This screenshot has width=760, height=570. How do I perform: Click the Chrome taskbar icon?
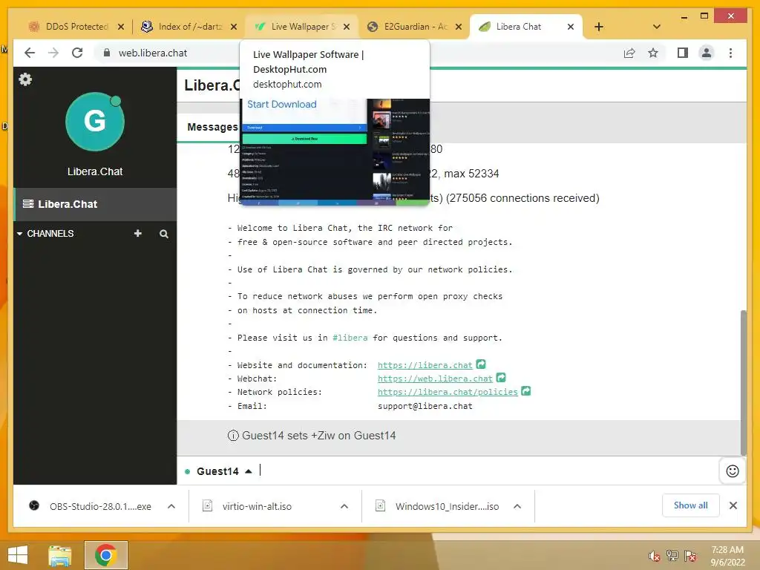106,555
